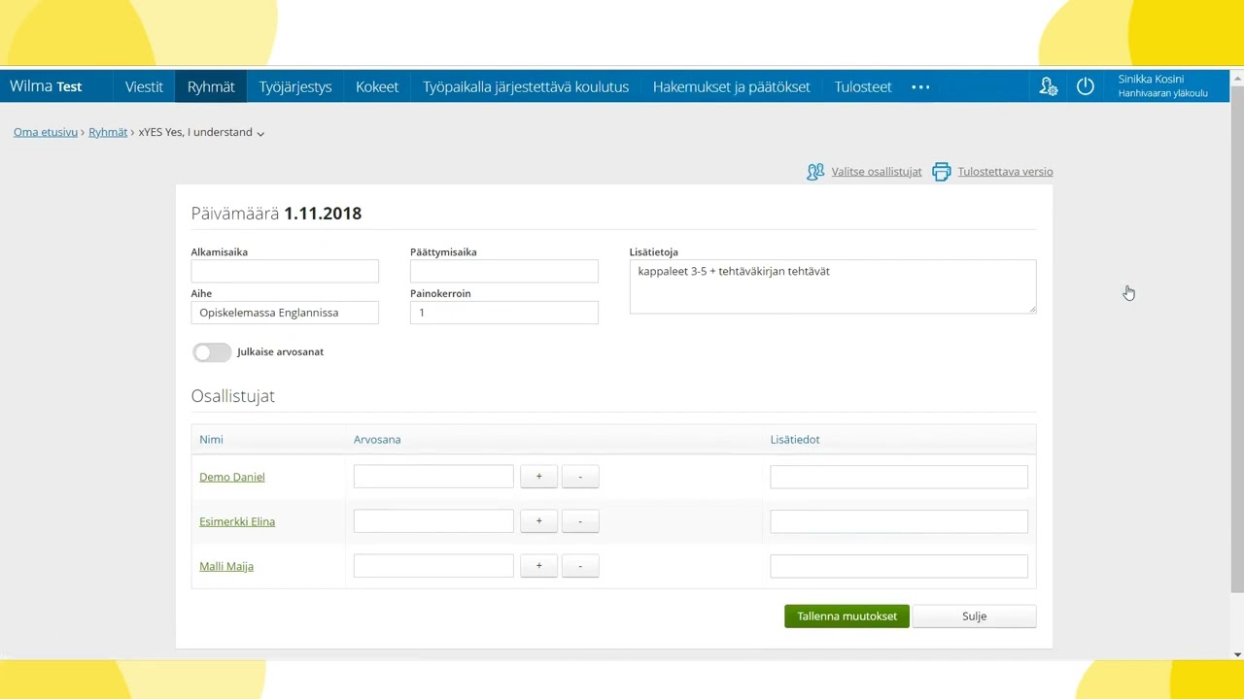Click the Alkamisaika input field
Image resolution: width=1244 pixels, height=699 pixels.
point(285,271)
